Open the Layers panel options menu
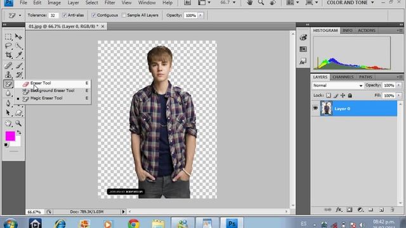The image size is (406, 228). 400,77
